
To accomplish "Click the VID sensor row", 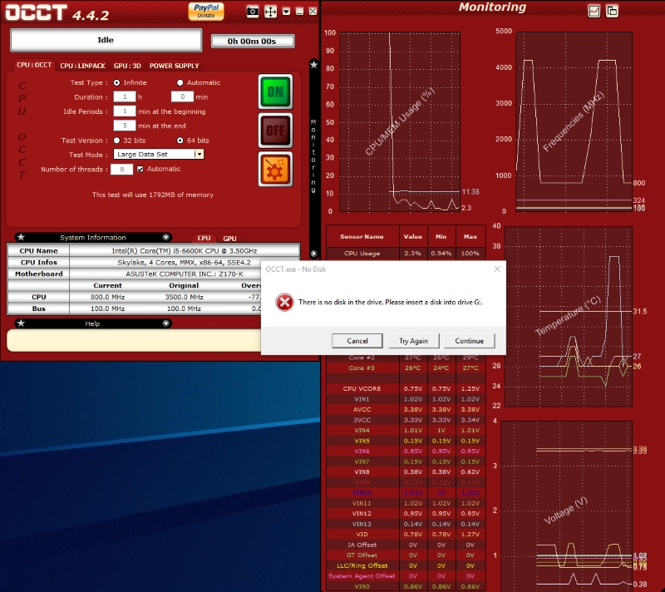I will 406,534.
